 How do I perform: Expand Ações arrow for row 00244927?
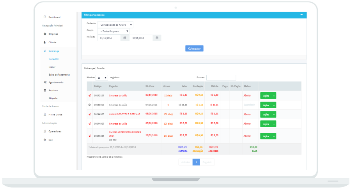point(274,124)
